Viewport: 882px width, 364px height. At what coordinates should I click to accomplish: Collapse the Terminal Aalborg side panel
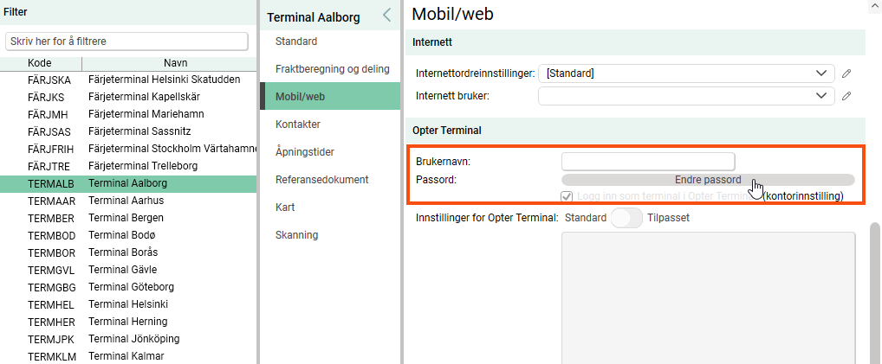tap(386, 14)
